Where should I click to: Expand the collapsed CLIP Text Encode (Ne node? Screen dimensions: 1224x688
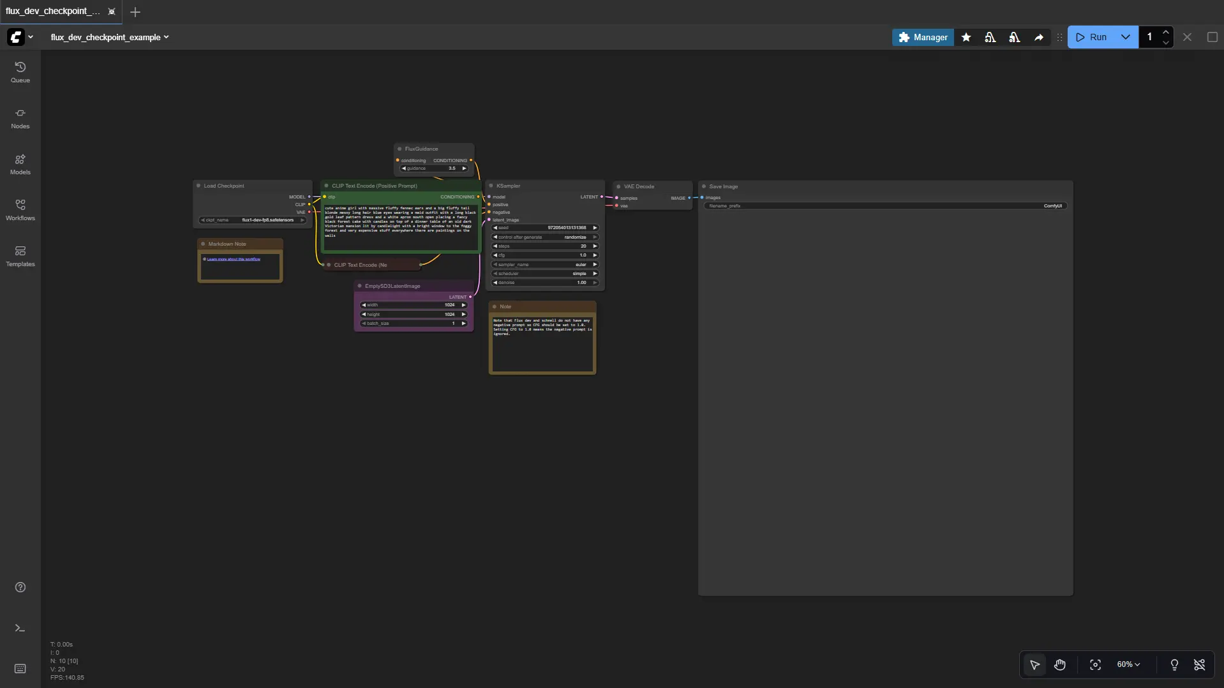coord(329,265)
